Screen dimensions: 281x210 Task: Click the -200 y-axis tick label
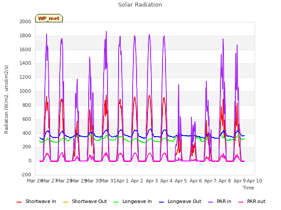point(26,175)
